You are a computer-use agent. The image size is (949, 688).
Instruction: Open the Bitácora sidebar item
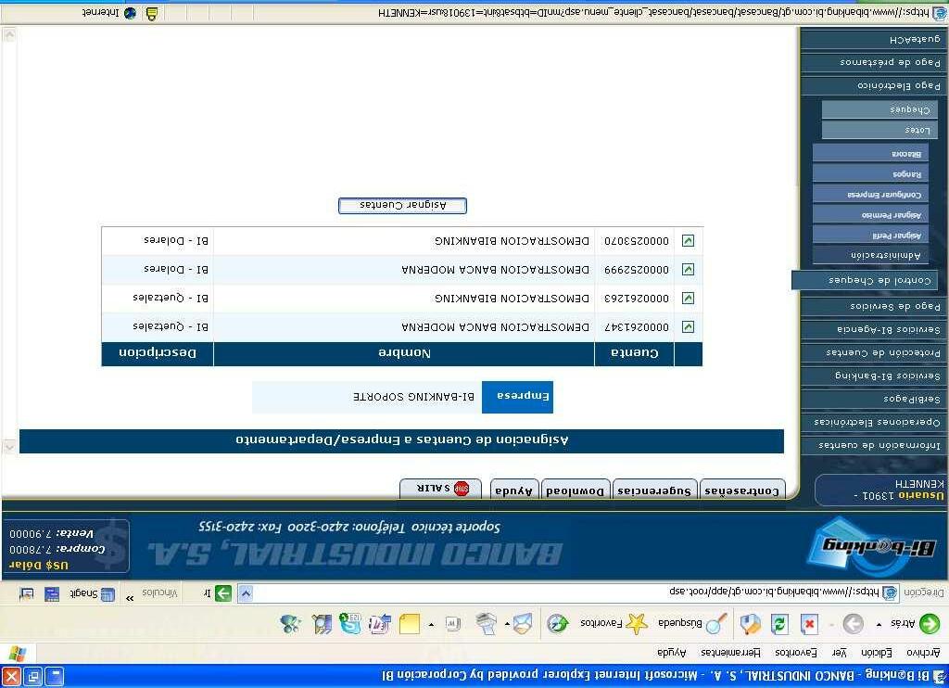tap(870, 154)
